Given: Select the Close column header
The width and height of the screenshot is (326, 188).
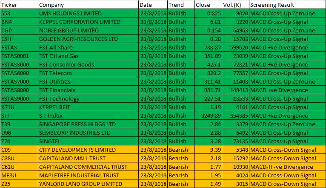Looking at the screenshot, I should [208, 5].
